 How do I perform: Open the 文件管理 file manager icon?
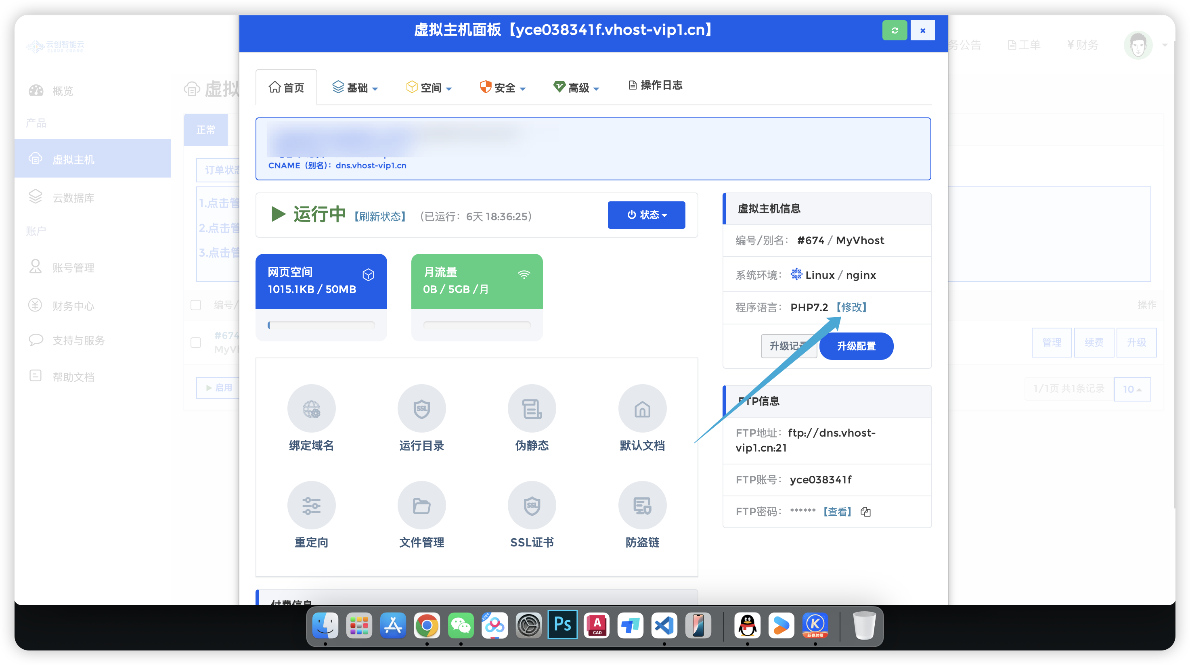coord(421,505)
